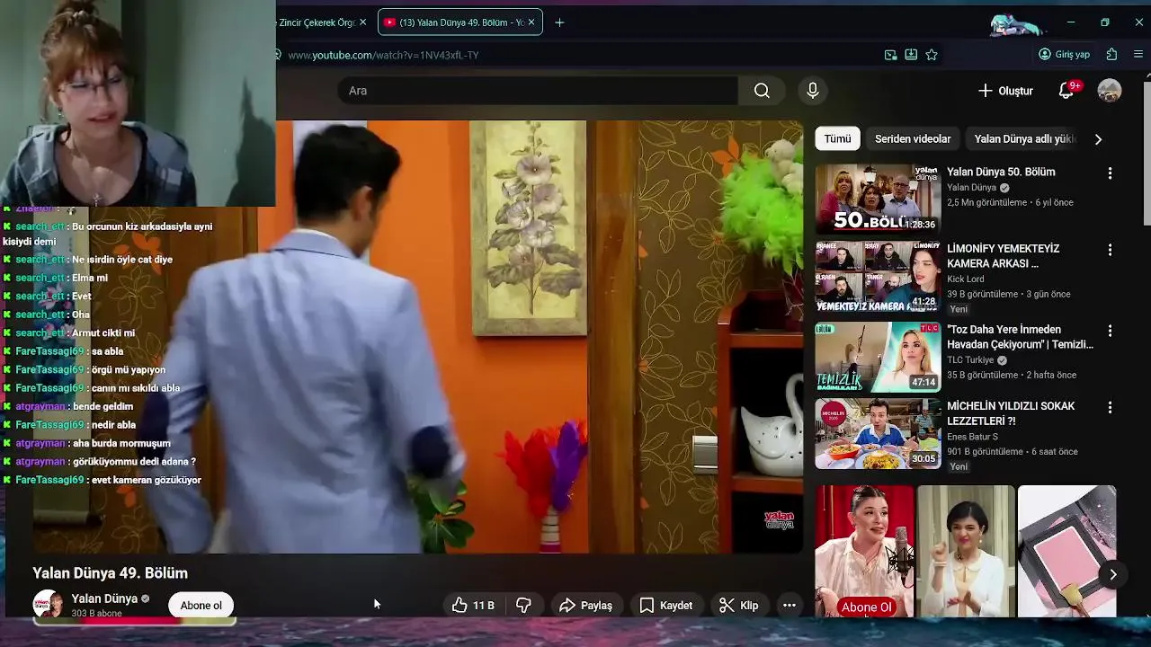This screenshot has width=1151, height=647.
Task: Click the YouTube search magnifier button
Action: point(762,91)
